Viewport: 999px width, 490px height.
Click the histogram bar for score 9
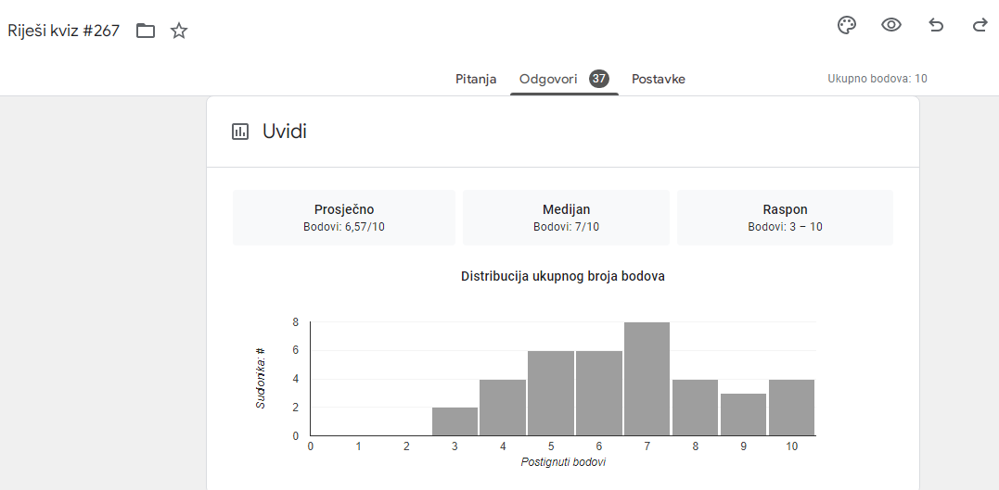(x=744, y=414)
